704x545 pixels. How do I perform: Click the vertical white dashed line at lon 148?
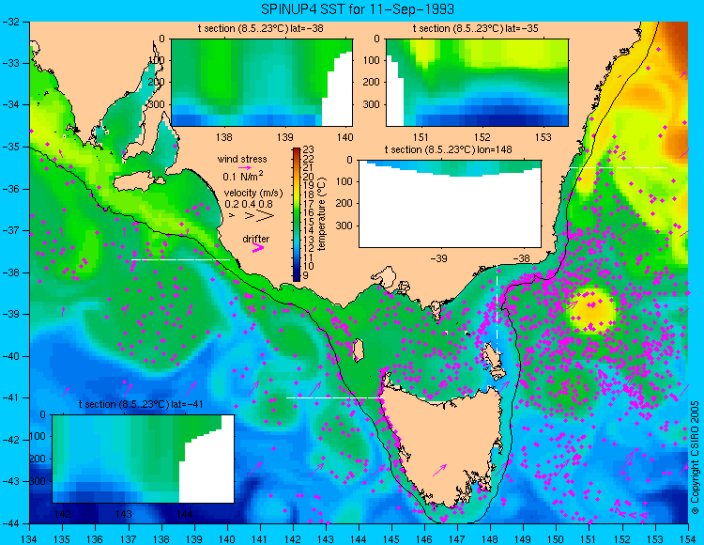click(497, 309)
